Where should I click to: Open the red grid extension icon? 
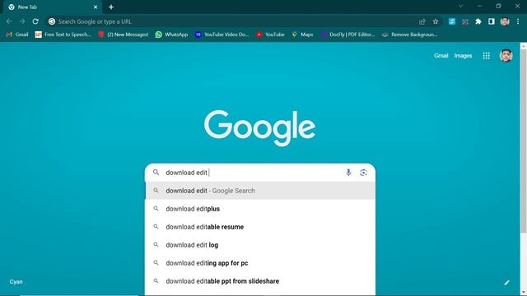point(465,22)
